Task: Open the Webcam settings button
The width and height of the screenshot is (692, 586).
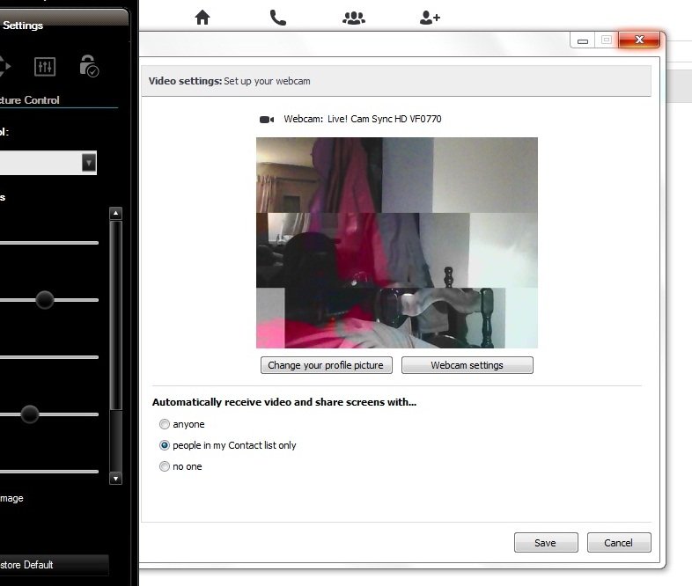Action: coord(467,365)
